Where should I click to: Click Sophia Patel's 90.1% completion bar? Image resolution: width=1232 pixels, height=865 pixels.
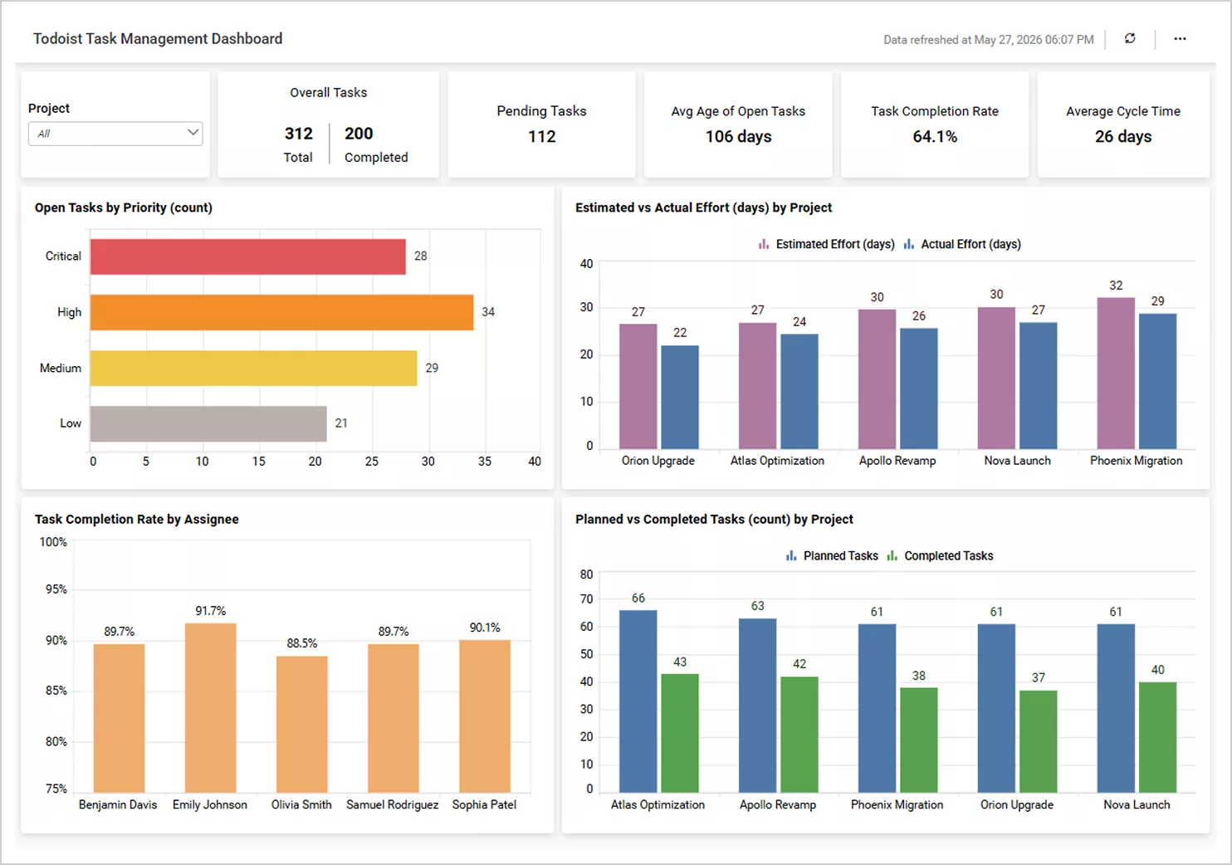(485, 716)
